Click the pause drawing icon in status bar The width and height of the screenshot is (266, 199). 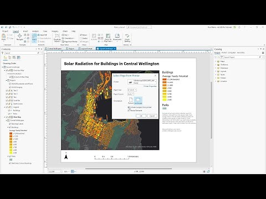tap(204, 171)
